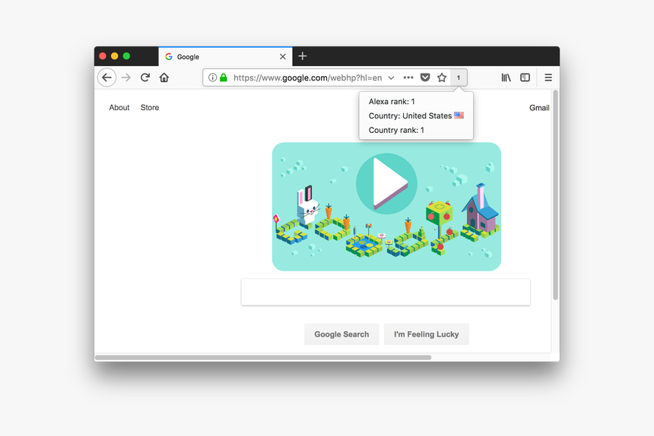Click the horizontal page scrollbar
Image resolution: width=654 pixels, height=436 pixels.
263,357
